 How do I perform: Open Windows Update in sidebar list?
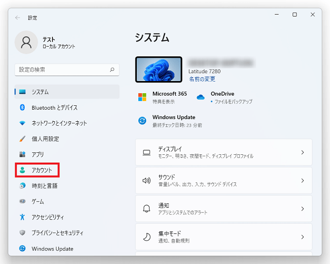(x=67, y=248)
